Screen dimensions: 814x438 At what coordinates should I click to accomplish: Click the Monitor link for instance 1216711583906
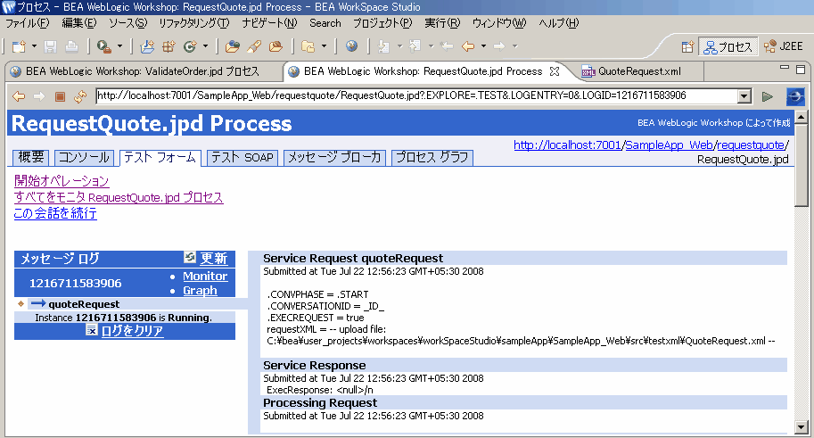[205, 277]
